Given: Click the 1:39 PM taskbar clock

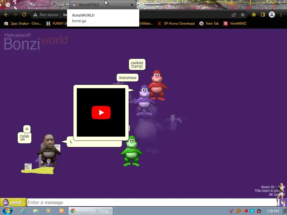Looking at the screenshot, I should (x=273, y=211).
